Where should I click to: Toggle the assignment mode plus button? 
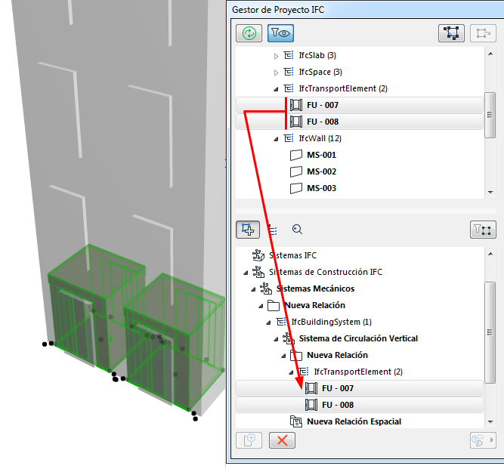coord(248,230)
